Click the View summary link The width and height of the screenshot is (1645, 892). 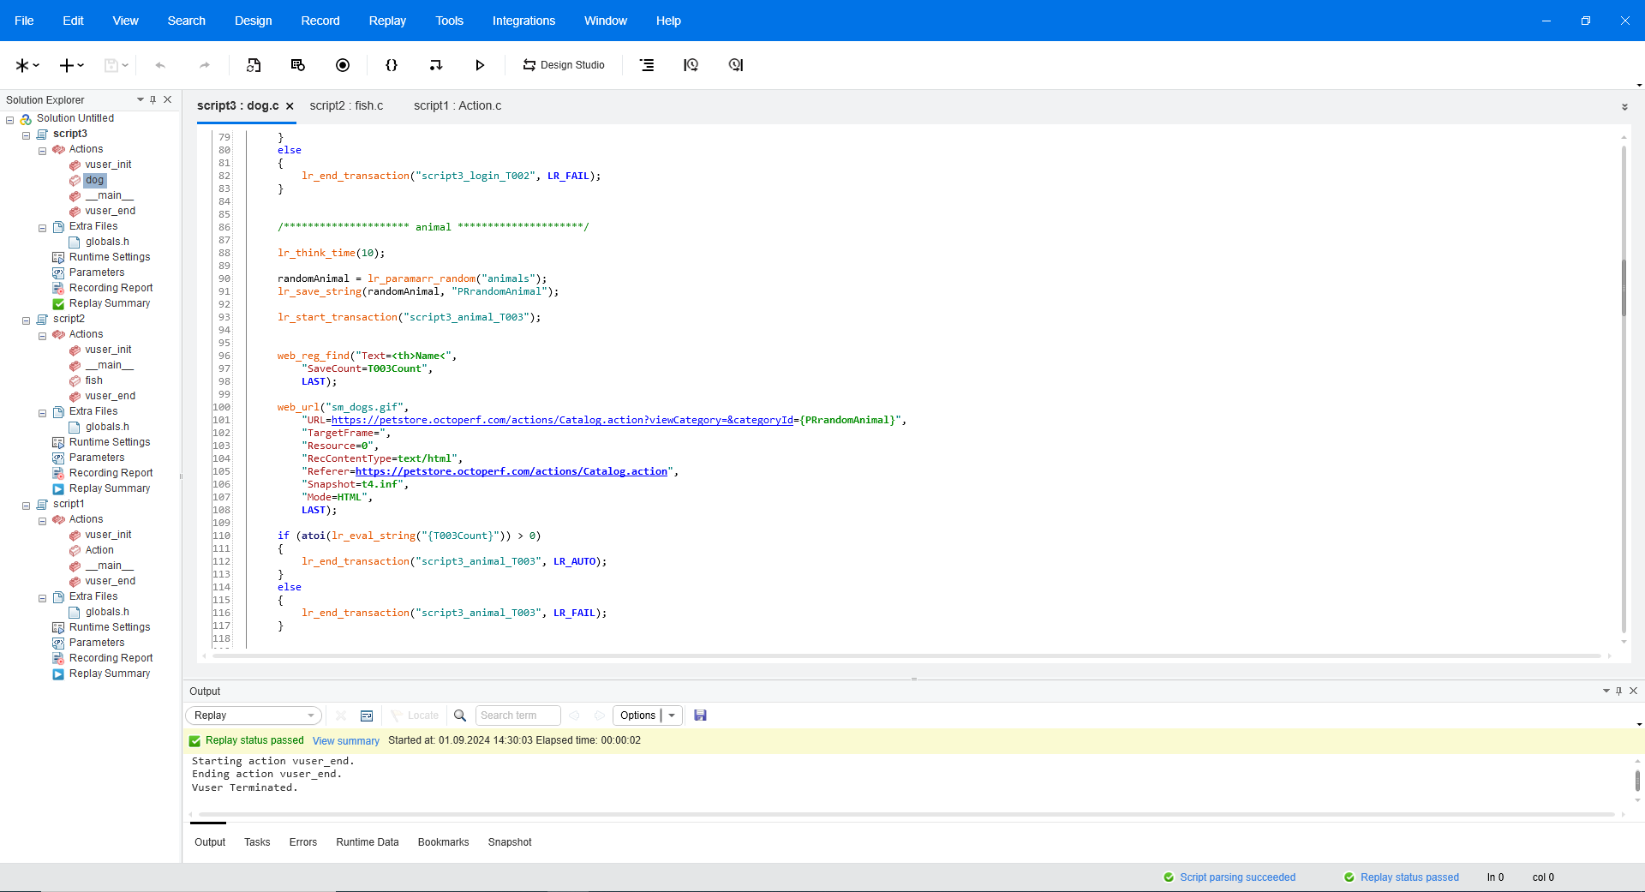[345, 741]
